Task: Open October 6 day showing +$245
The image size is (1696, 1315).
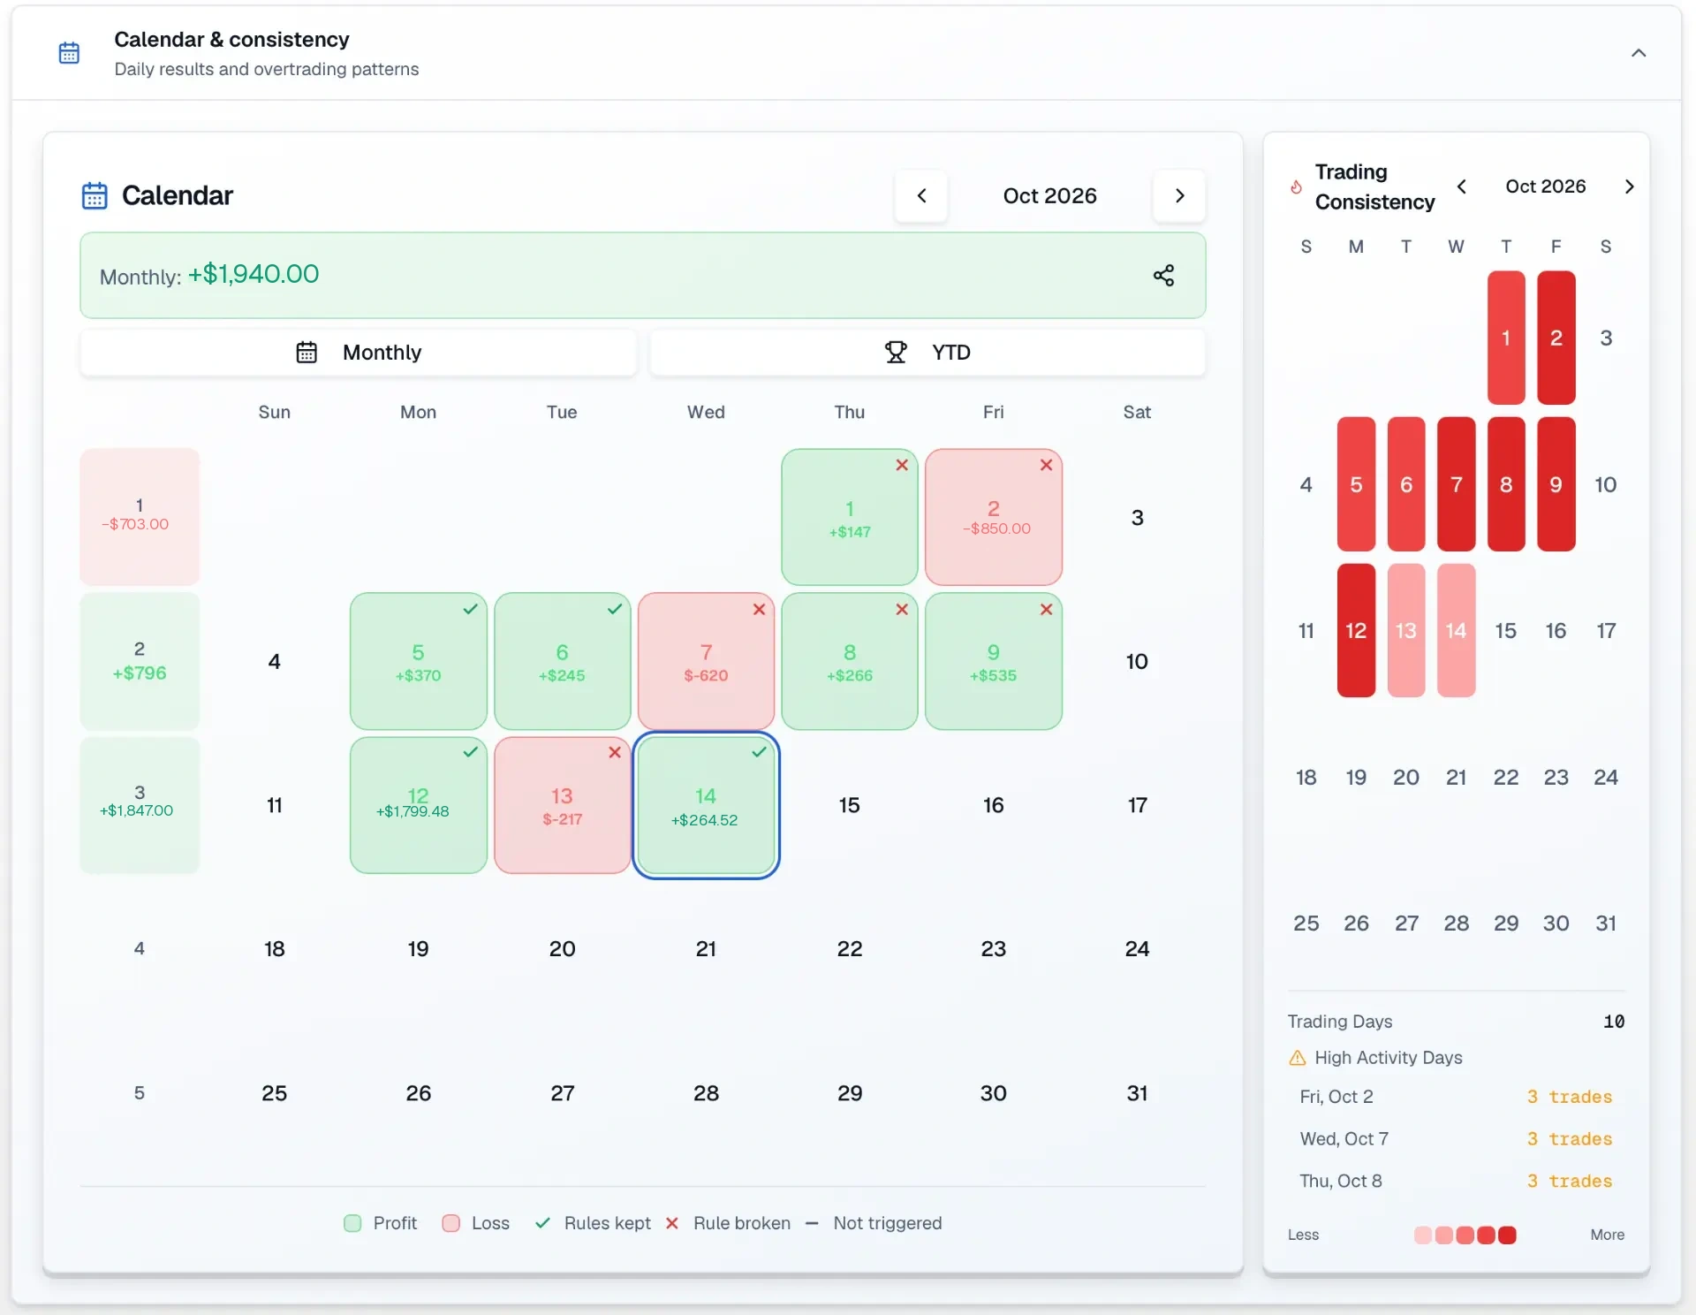Action: 563,661
